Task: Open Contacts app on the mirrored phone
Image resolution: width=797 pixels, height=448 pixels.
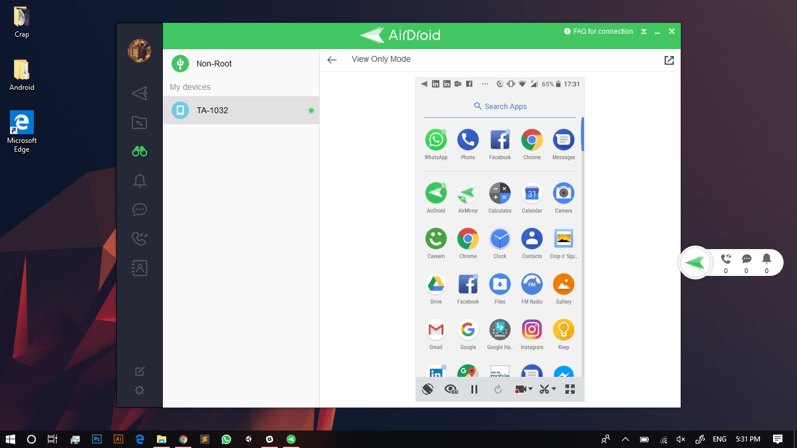Action: [x=532, y=243]
